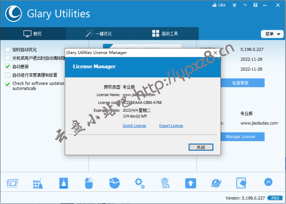Click the Like thumbs-up icon

coord(214,5)
